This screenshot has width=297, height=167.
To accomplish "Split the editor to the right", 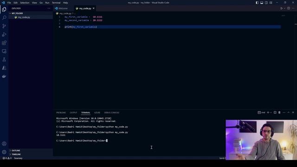I will point(289,8).
